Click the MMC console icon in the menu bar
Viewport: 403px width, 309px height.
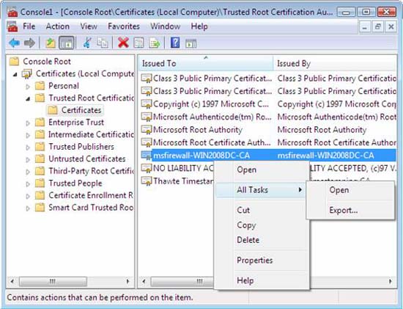pos(12,26)
